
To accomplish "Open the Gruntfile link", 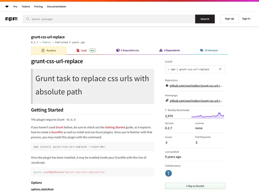I will pos(57,132).
